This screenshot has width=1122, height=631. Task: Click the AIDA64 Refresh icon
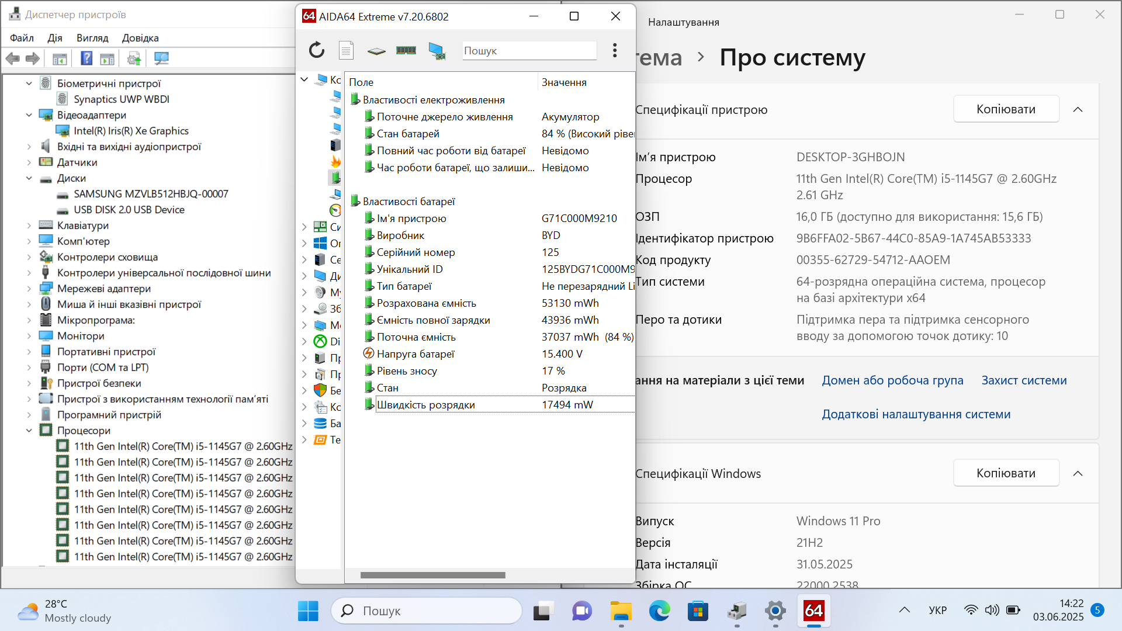click(317, 50)
